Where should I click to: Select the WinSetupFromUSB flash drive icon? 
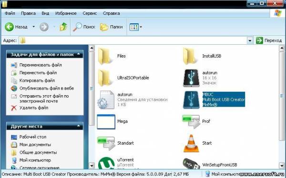tap(191, 164)
